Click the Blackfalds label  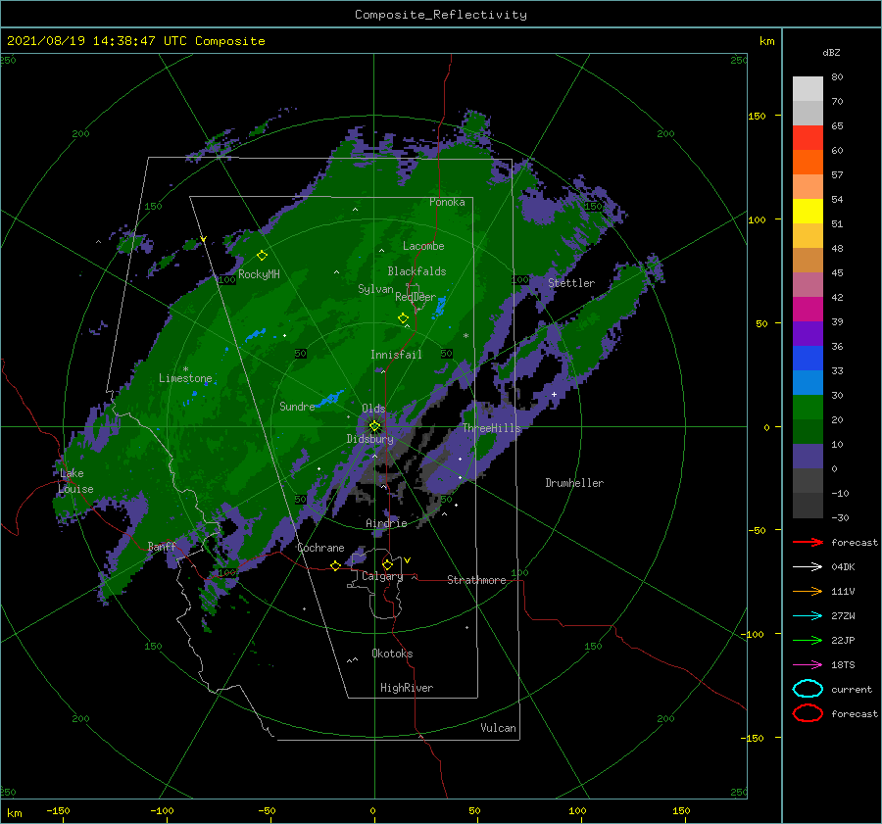click(x=416, y=271)
